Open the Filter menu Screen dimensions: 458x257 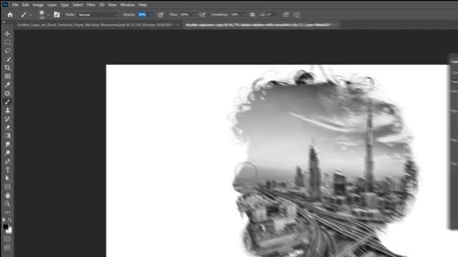91,5
